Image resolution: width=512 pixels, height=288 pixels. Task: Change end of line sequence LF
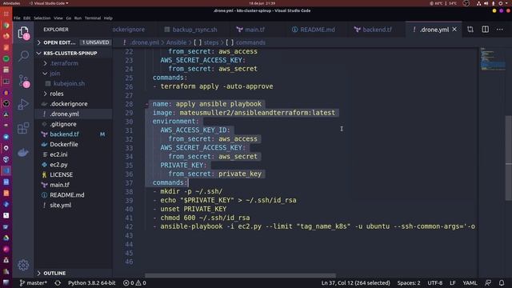tap(453, 282)
